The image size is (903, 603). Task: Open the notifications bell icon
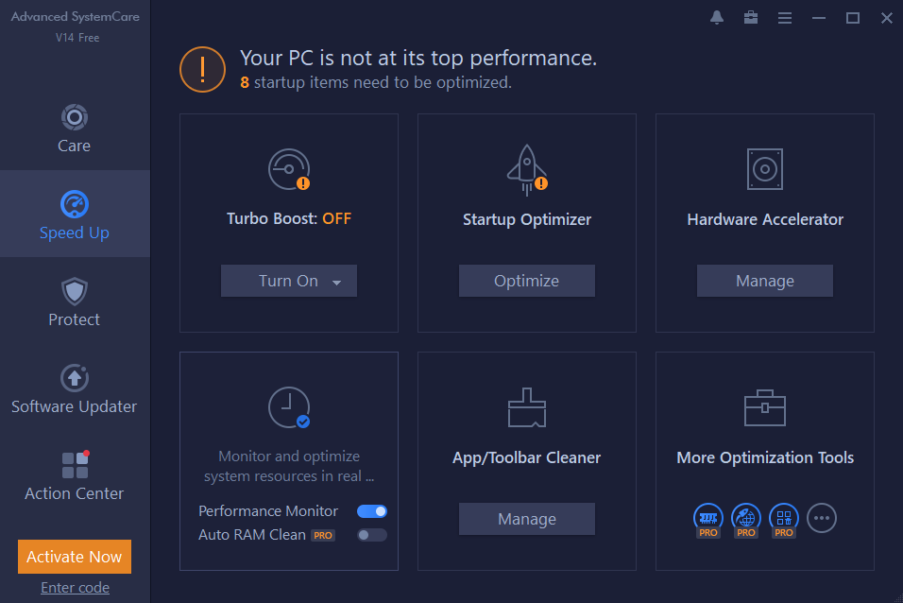coord(717,18)
